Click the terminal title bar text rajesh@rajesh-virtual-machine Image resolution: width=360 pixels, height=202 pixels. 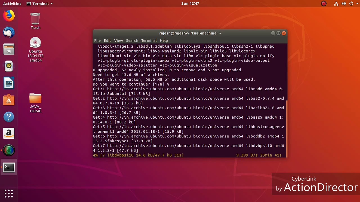click(190, 33)
